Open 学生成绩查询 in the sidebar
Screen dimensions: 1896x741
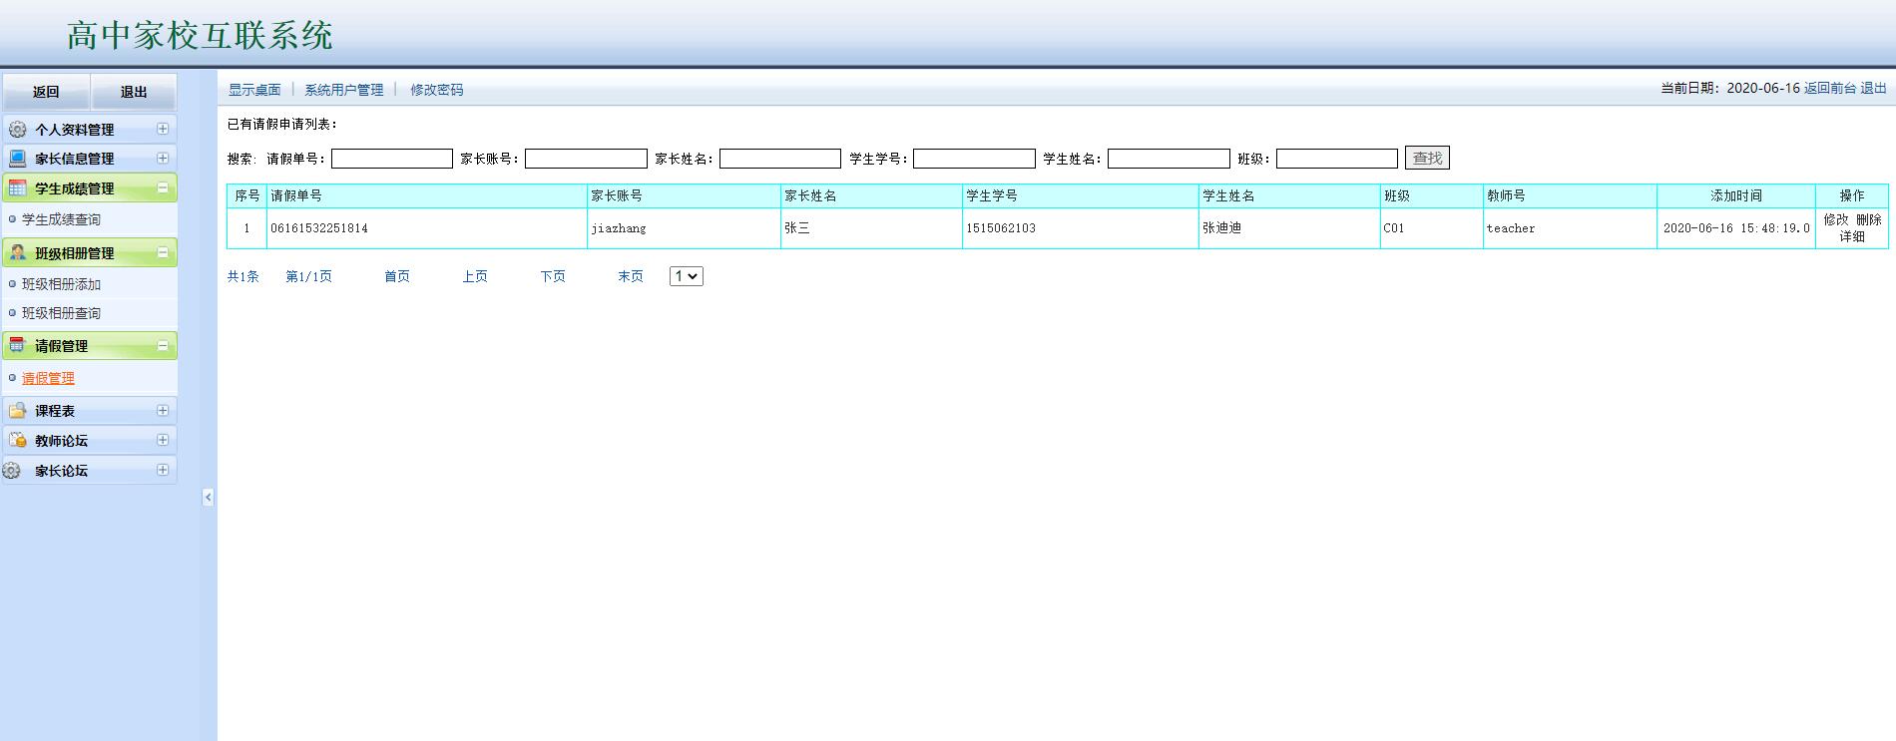pyautogui.click(x=61, y=219)
